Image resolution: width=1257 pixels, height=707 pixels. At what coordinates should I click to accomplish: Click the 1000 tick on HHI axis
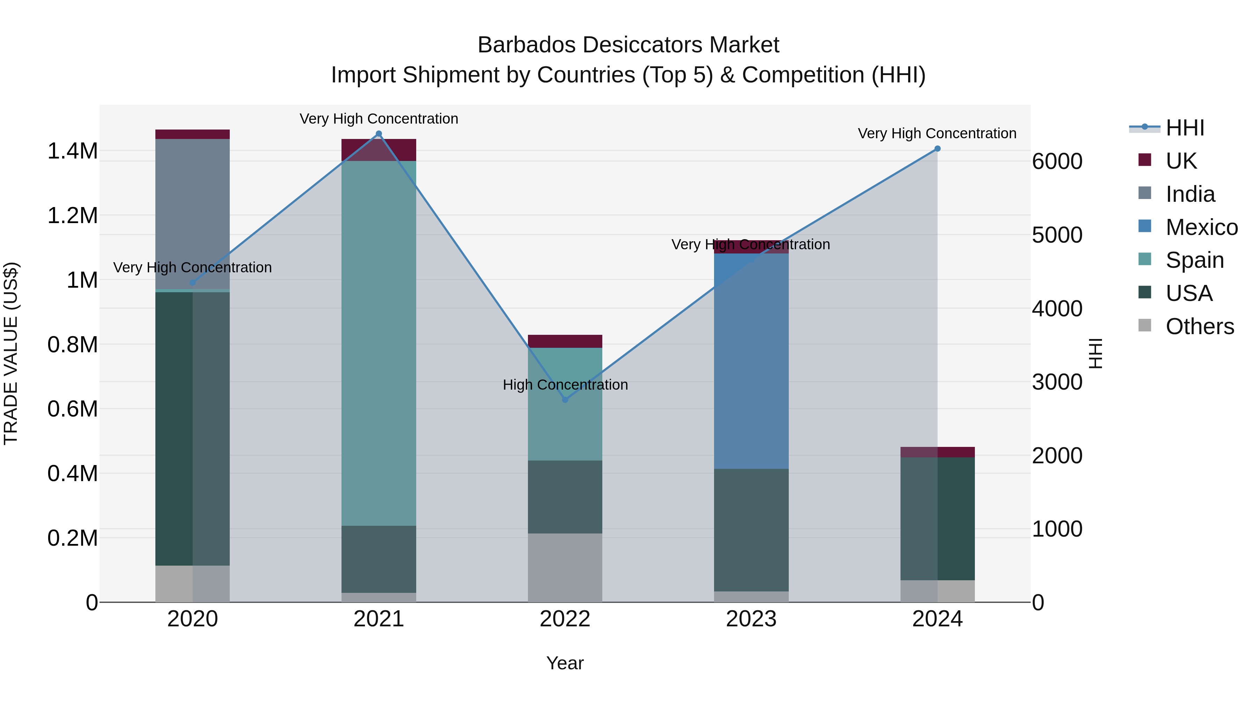point(1057,529)
